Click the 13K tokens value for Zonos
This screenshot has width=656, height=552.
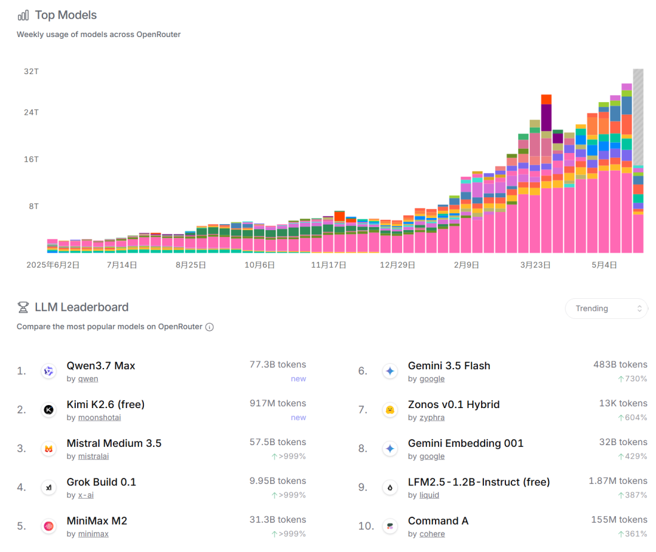click(x=623, y=404)
